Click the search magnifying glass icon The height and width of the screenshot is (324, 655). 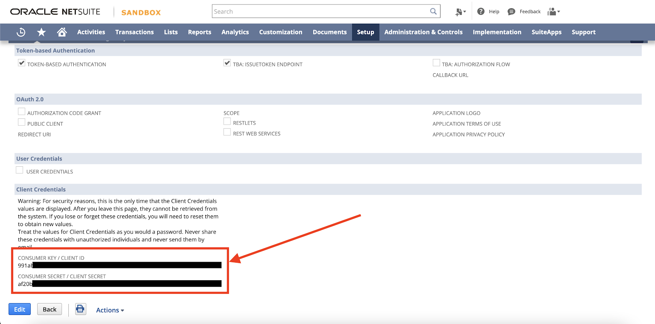(x=433, y=11)
